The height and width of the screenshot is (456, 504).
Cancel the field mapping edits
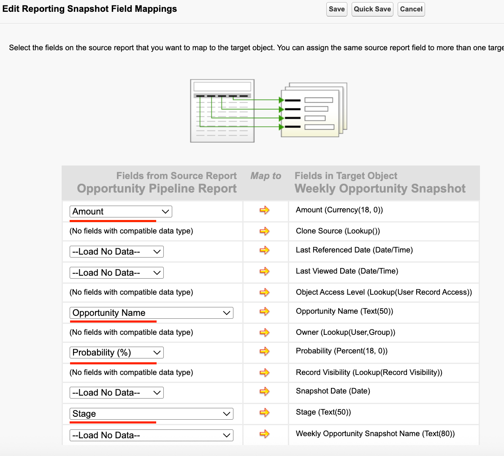pos(411,9)
